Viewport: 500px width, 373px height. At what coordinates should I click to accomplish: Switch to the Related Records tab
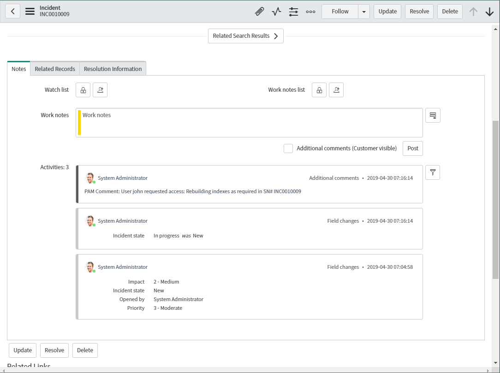(x=55, y=69)
